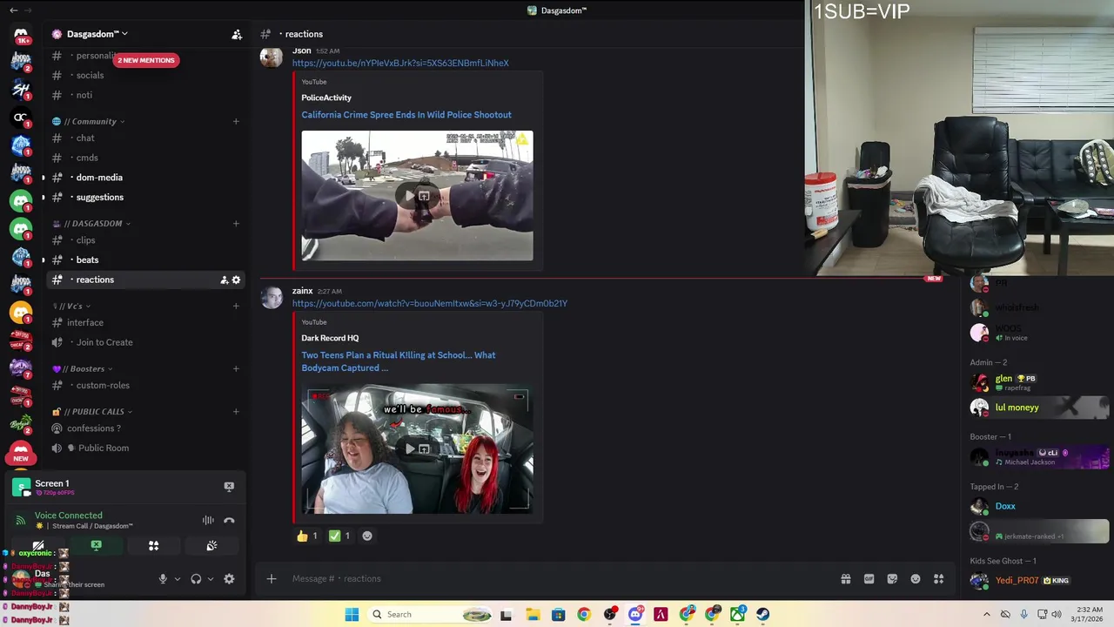This screenshot has width=1114, height=627.
Task: Open volume control in system tray
Action: coord(1057,615)
